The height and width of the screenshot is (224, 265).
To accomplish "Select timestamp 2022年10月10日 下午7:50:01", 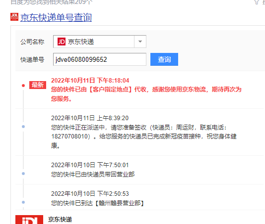I will [x=90, y=165].
